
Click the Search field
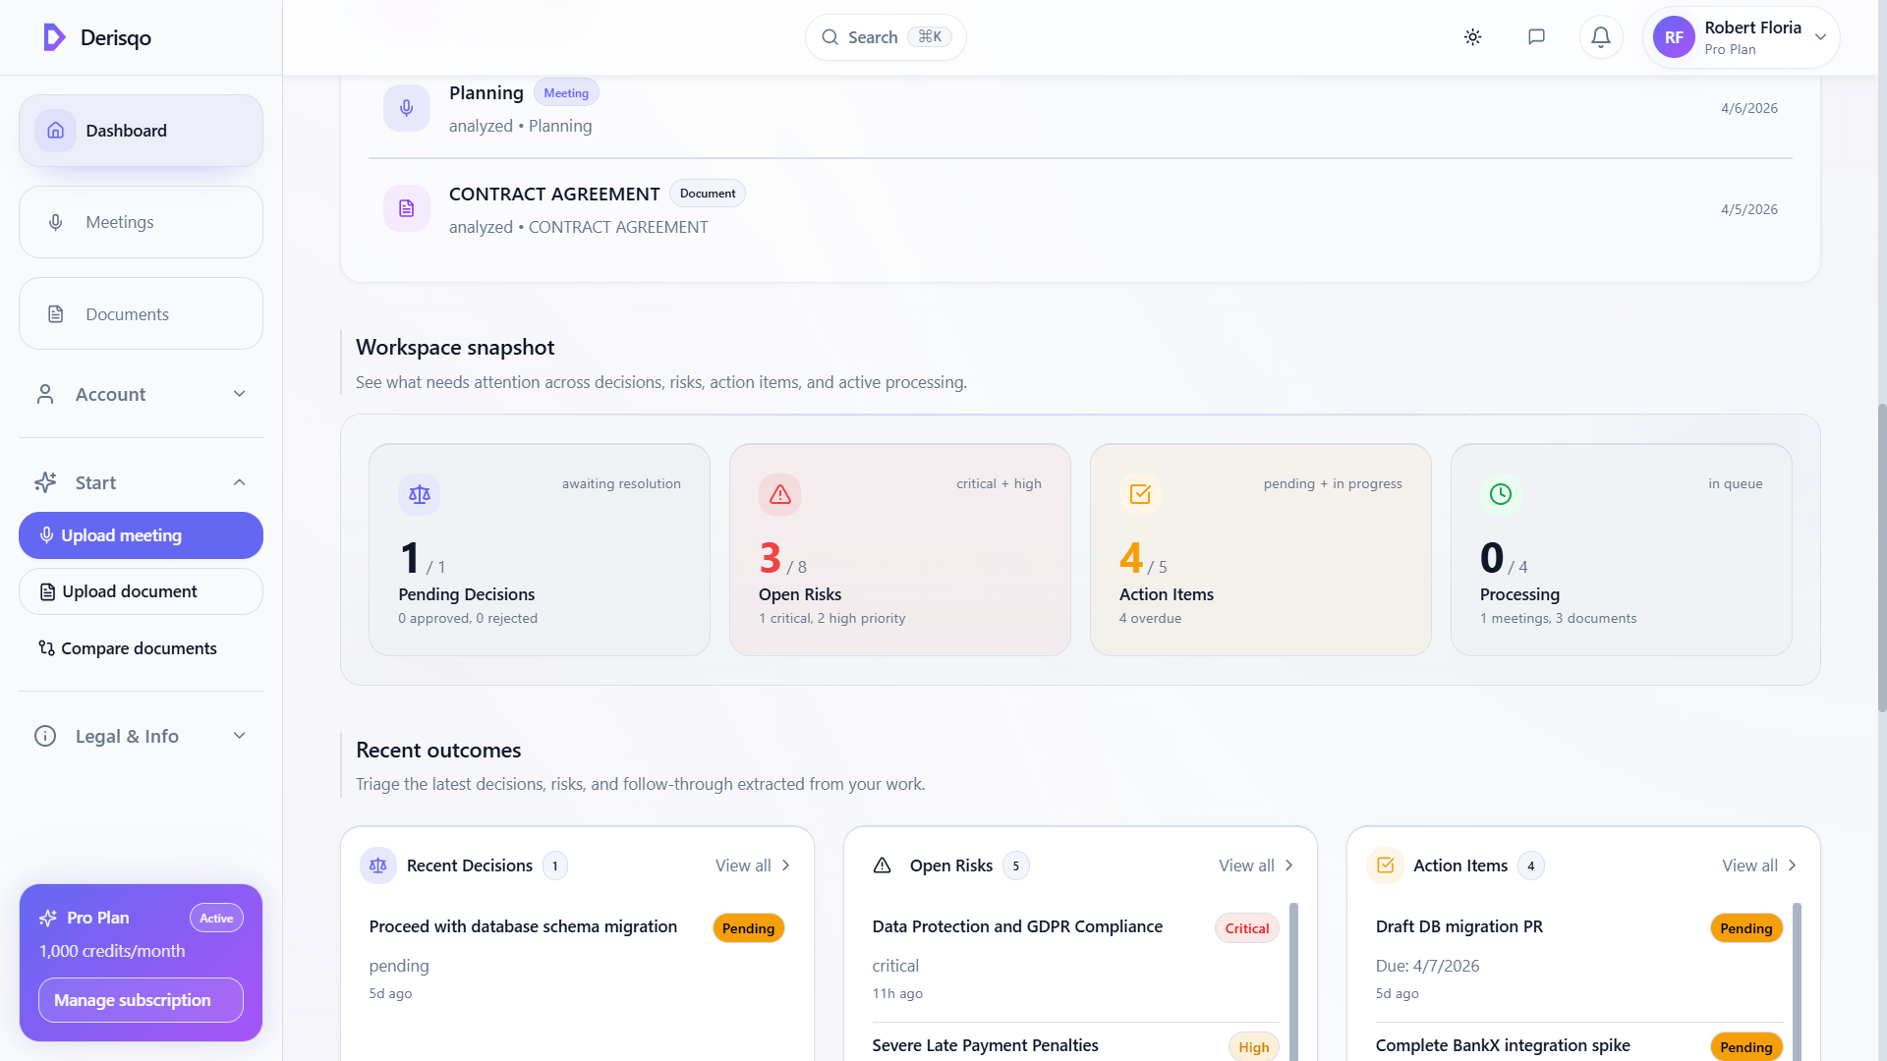click(886, 37)
